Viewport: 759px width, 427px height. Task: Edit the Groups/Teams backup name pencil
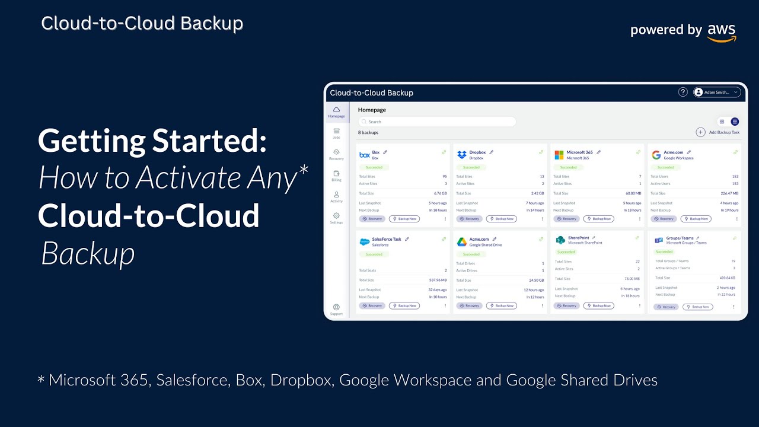click(x=698, y=238)
